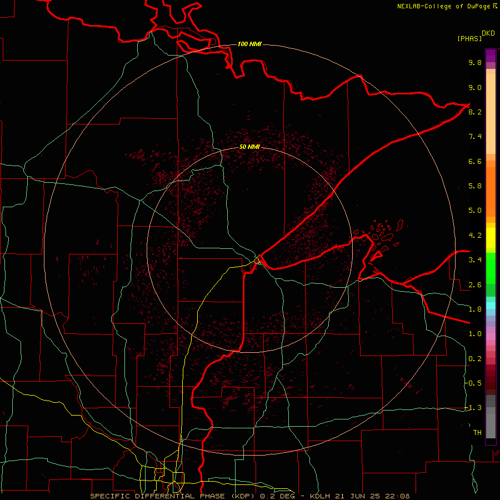Click the 2.6 scale value
This screenshot has width=500, height=500.
475,285
